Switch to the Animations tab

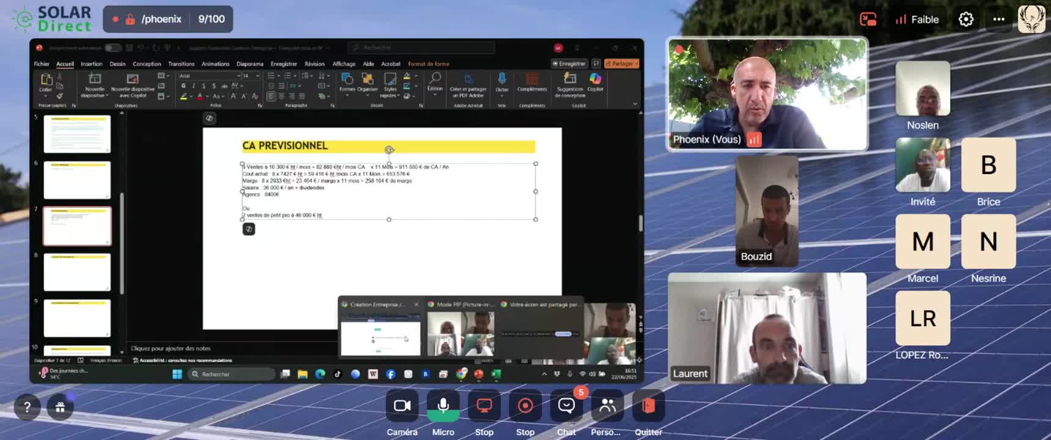[216, 64]
